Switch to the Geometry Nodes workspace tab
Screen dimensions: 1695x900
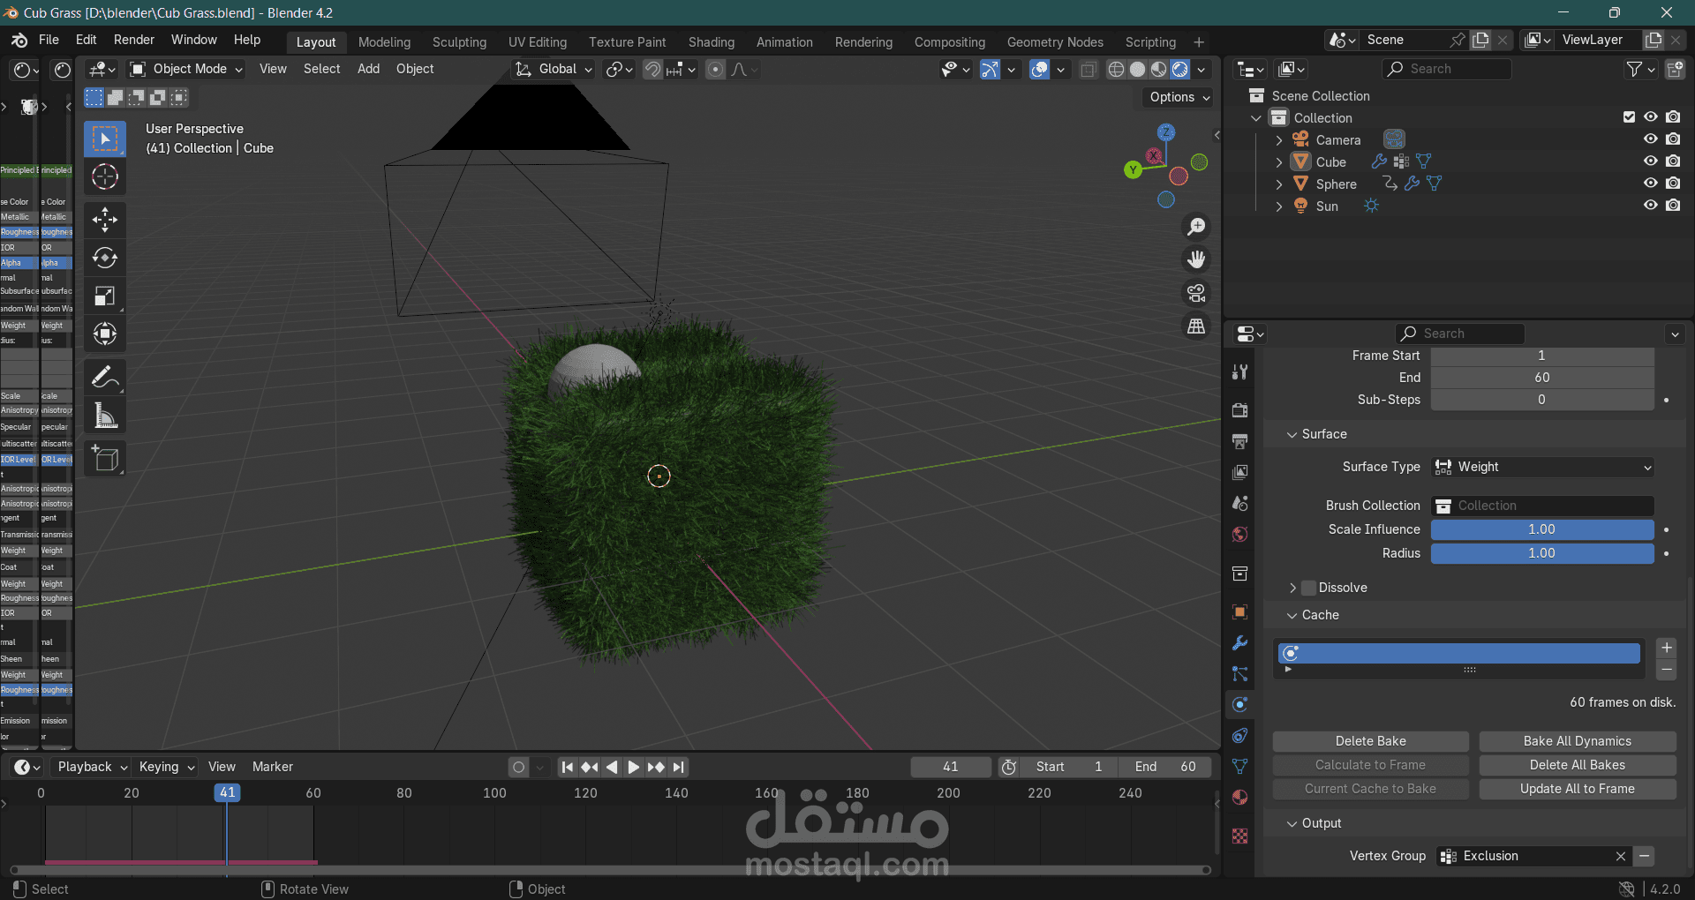pos(1055,42)
